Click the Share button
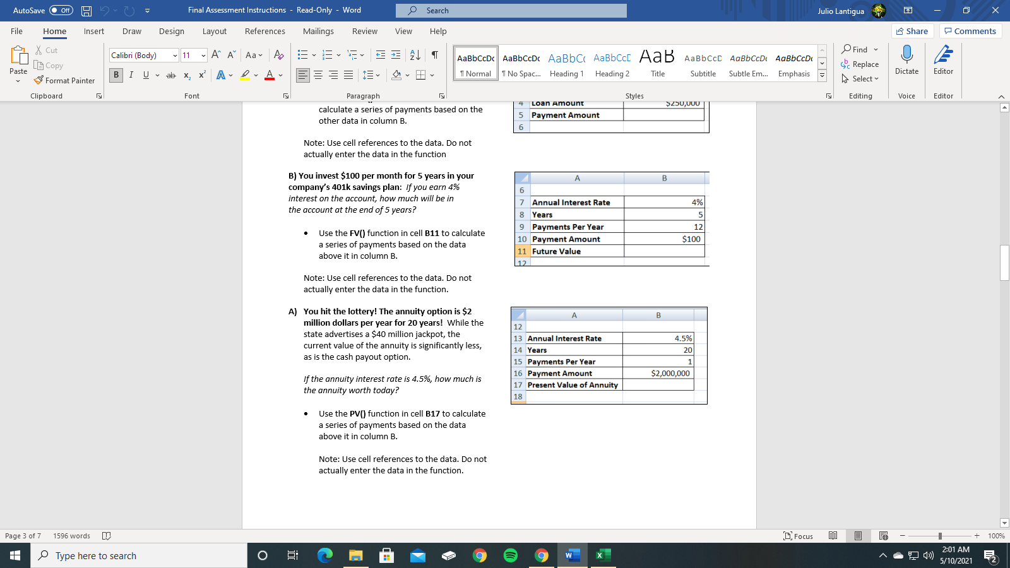 point(912,30)
